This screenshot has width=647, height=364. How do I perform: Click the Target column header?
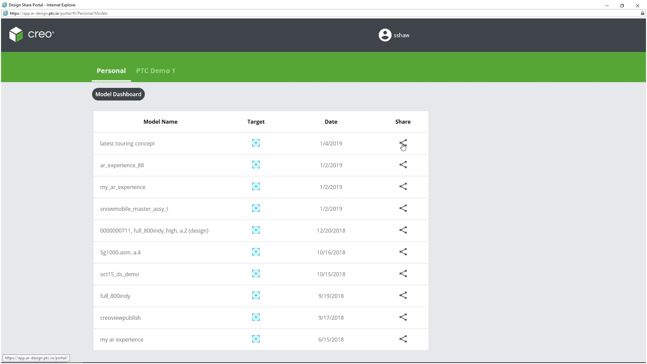click(x=256, y=122)
